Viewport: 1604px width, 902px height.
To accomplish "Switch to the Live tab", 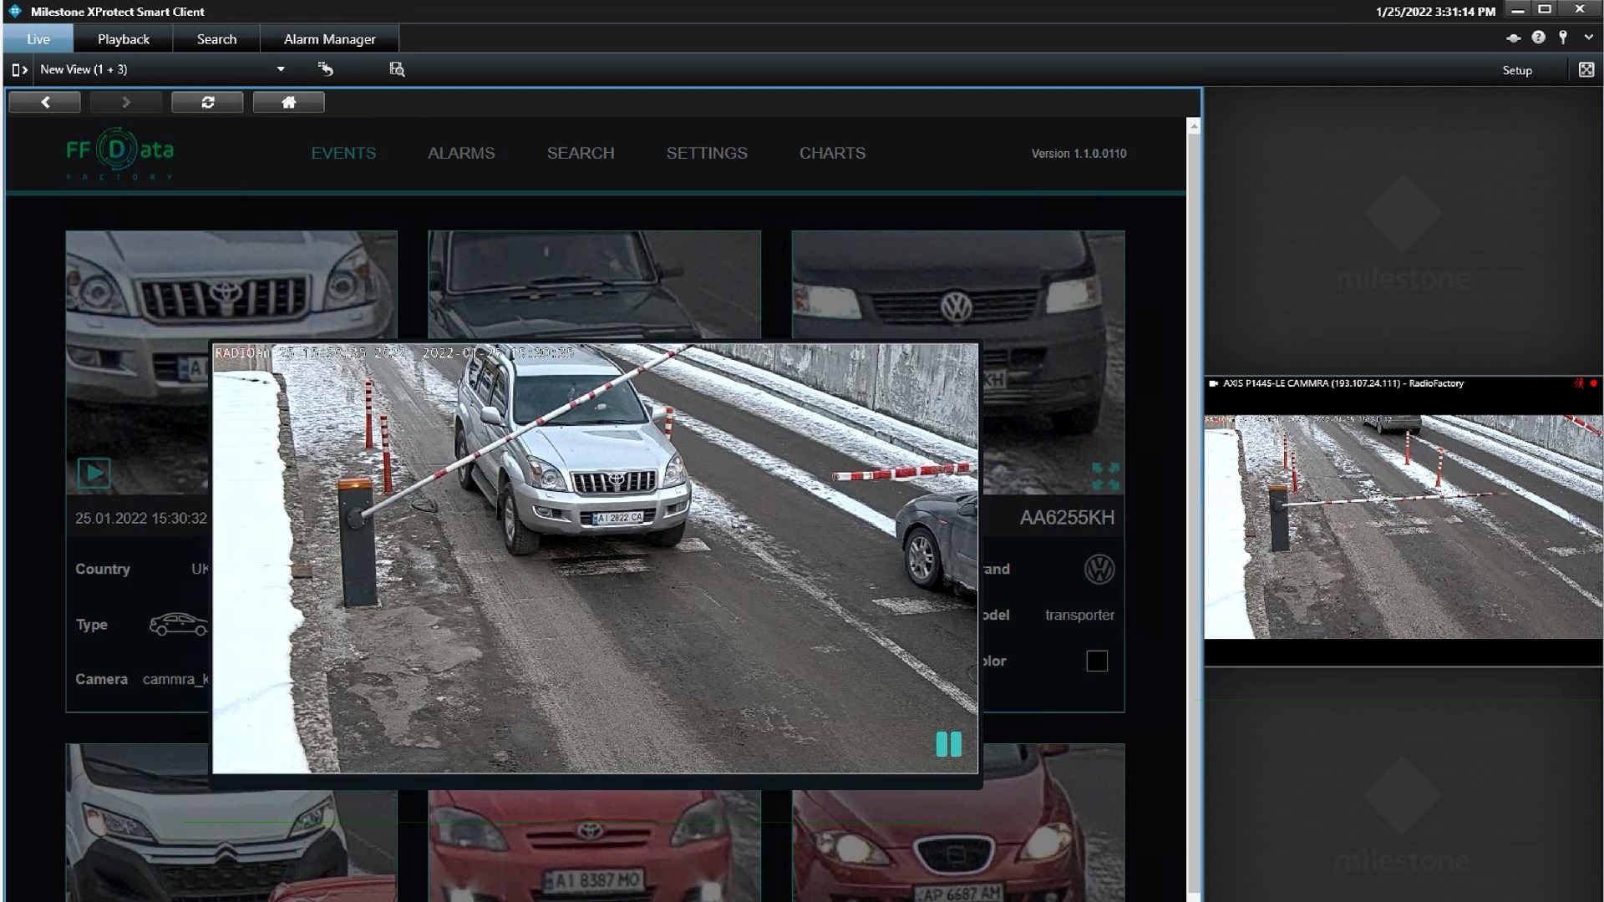I will point(38,38).
